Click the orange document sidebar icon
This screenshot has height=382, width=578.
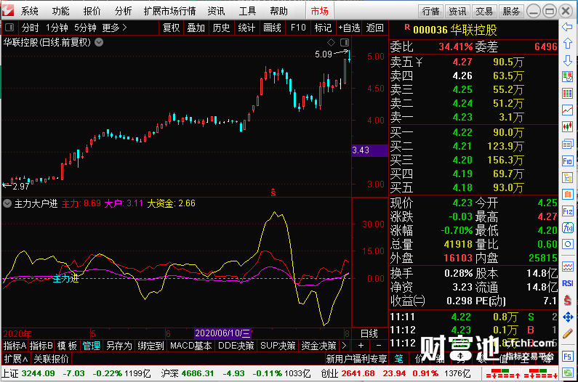pyautogui.click(x=567, y=194)
